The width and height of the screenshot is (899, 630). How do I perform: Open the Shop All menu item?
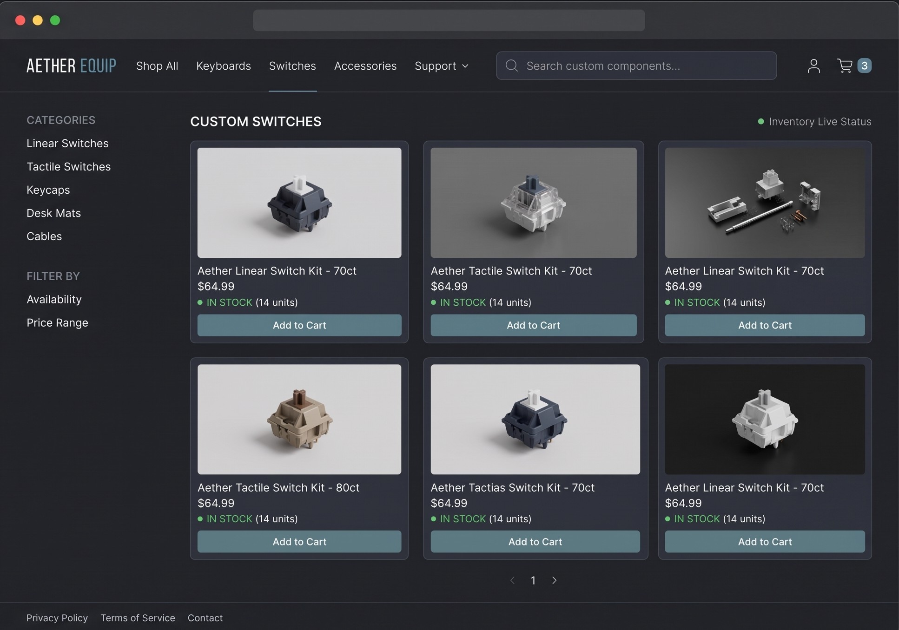click(157, 66)
